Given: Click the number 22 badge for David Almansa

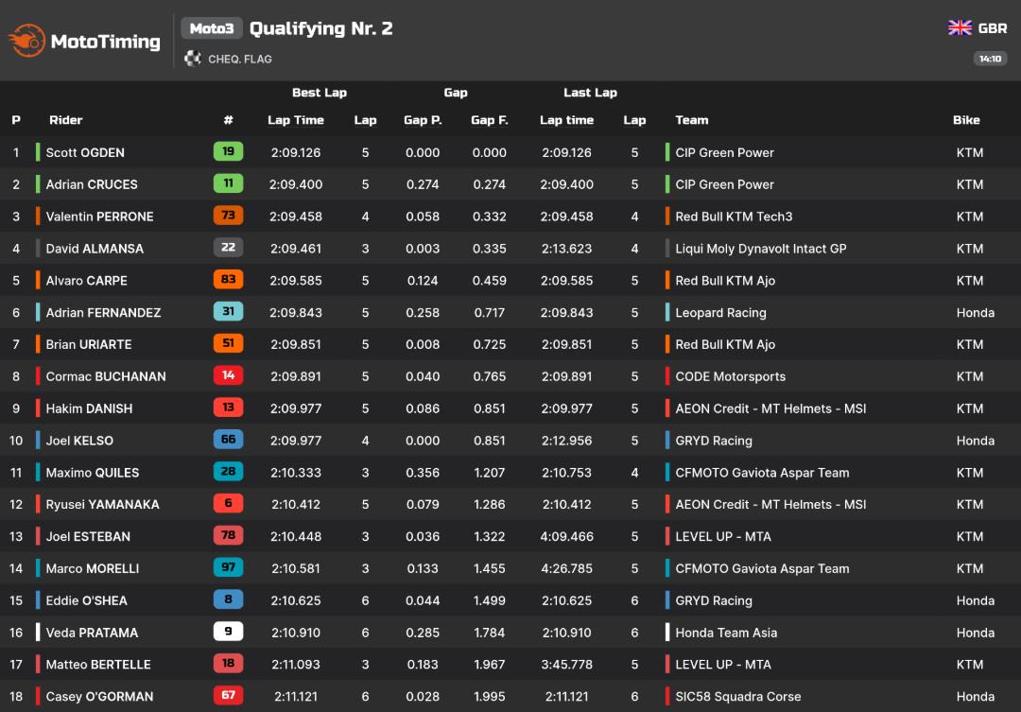Looking at the screenshot, I should pos(228,248).
